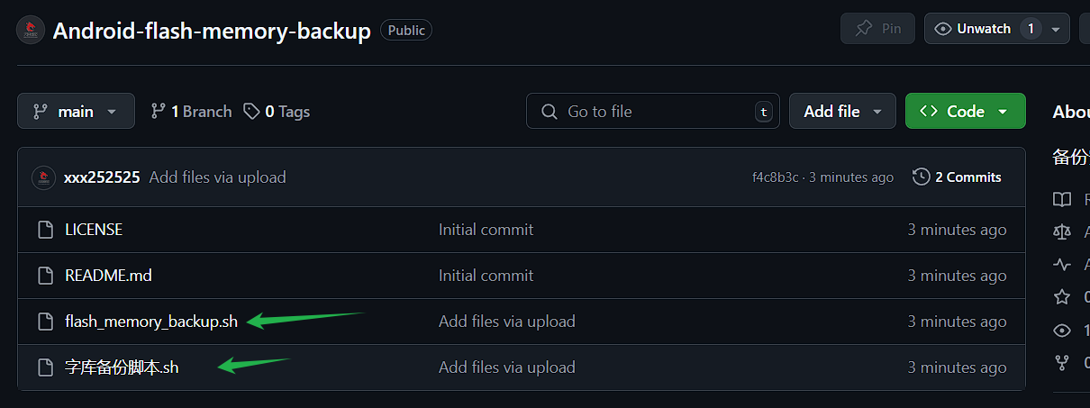
Task: Click the file icon beside LICENSE
Action: tap(45, 230)
